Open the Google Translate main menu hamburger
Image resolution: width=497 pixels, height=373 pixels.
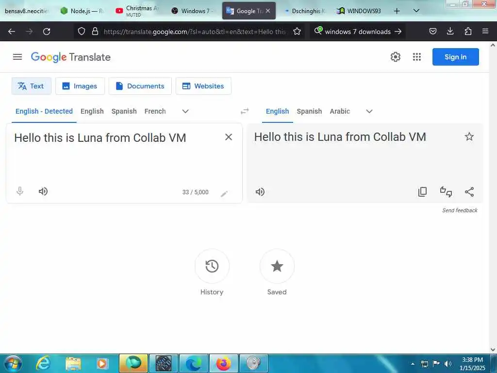(x=17, y=57)
